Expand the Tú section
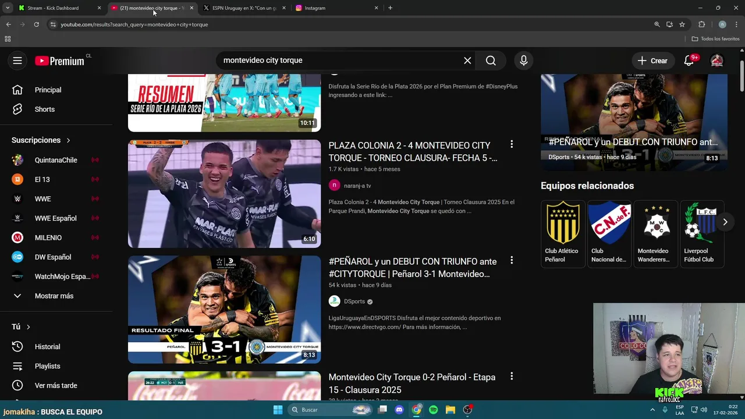 point(21,327)
